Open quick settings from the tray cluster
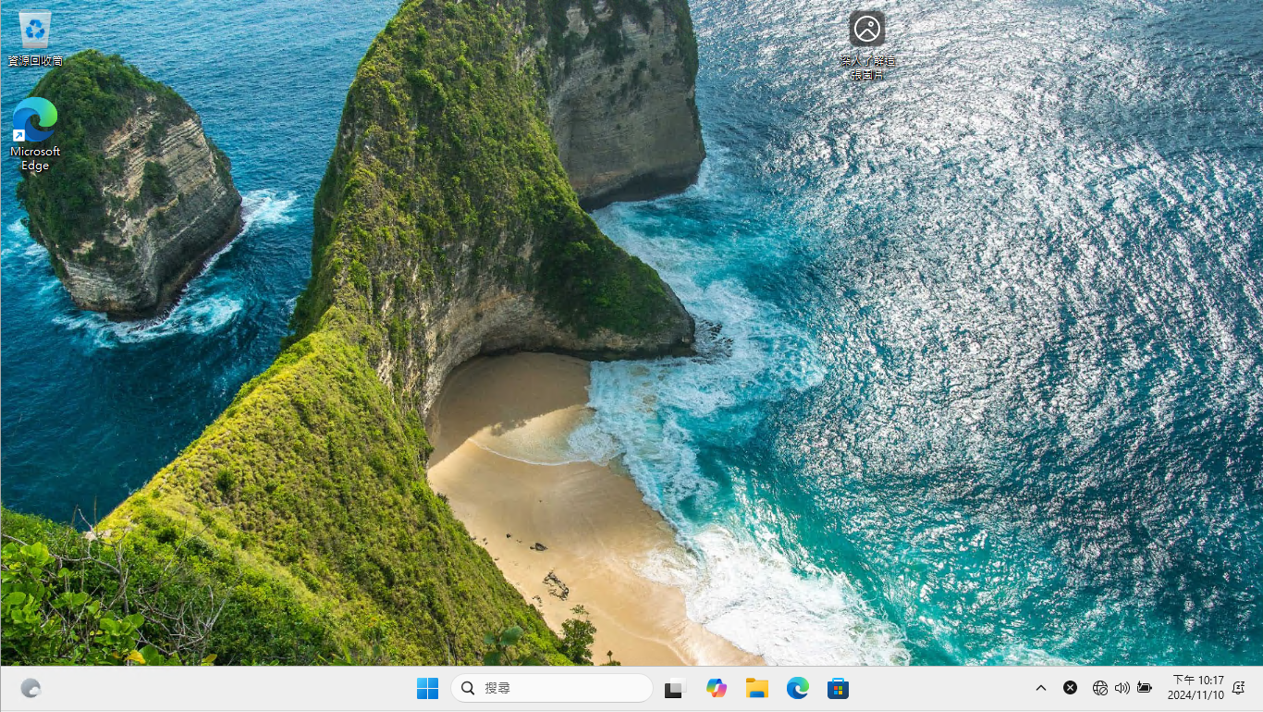This screenshot has width=1263, height=712. click(x=1122, y=688)
